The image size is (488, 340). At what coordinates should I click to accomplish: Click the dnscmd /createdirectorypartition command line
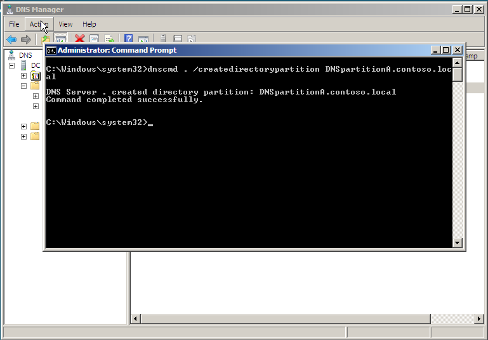pos(249,73)
